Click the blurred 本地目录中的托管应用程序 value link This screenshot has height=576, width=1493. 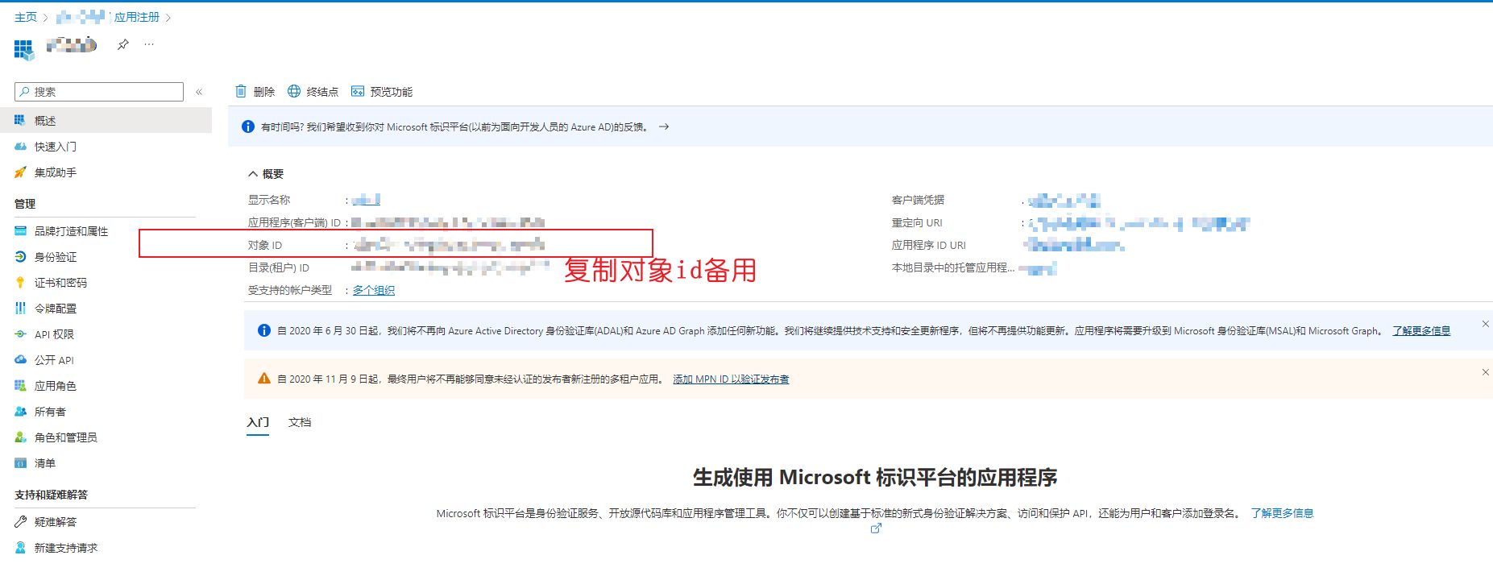click(1038, 268)
